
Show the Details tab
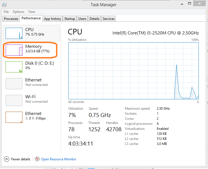click(x=94, y=19)
